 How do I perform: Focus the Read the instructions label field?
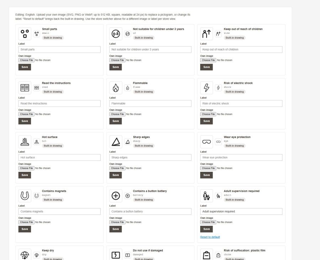[59, 104]
